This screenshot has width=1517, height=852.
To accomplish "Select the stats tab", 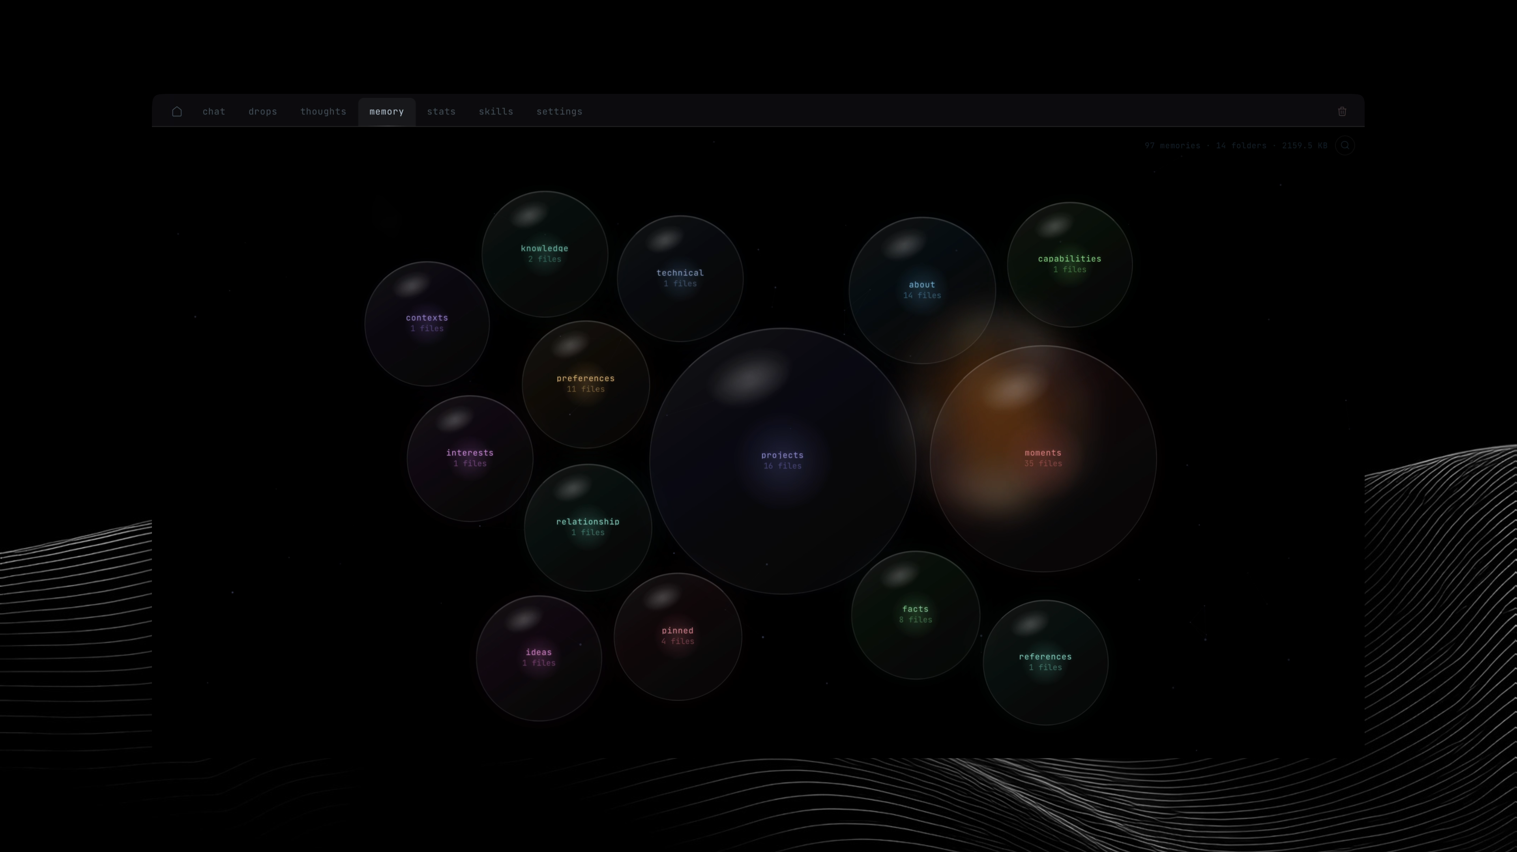I will tap(441, 111).
